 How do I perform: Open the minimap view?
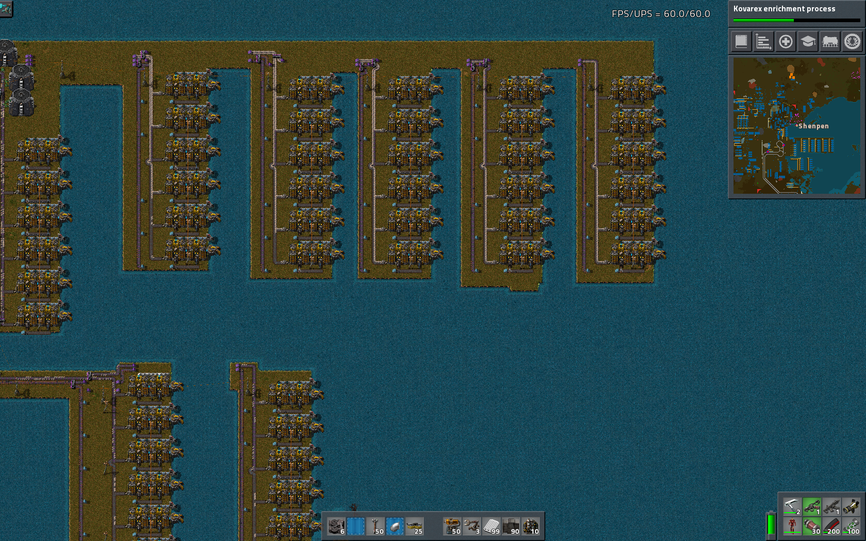click(x=797, y=126)
